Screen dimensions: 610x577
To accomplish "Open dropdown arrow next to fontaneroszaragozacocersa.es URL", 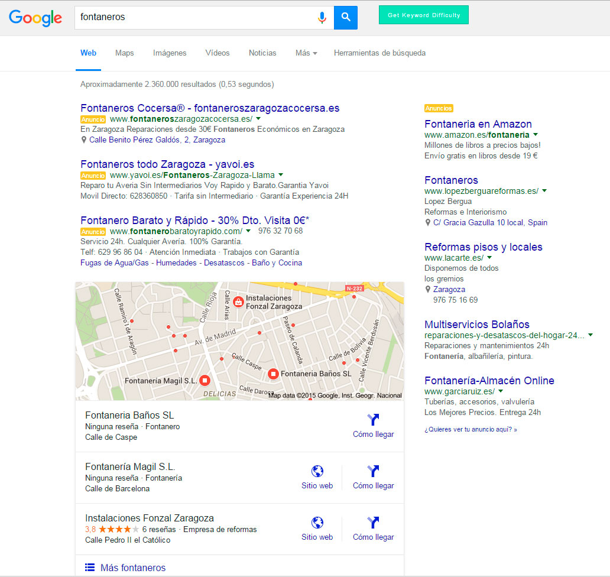I will pos(258,119).
